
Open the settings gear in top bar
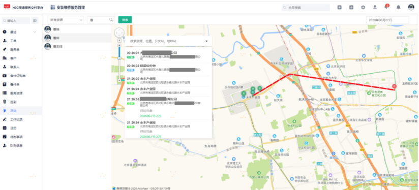click(x=363, y=8)
